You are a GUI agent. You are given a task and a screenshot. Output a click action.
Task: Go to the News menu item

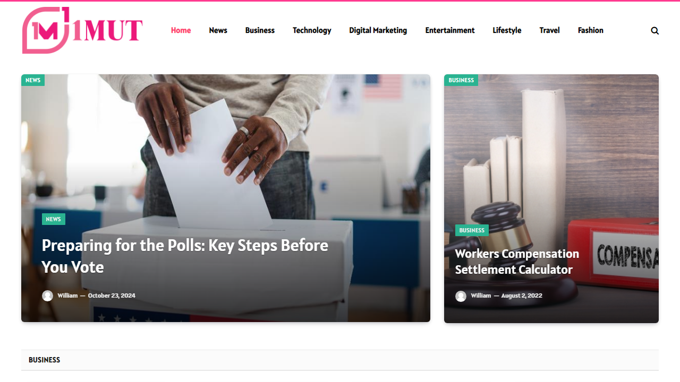(218, 30)
